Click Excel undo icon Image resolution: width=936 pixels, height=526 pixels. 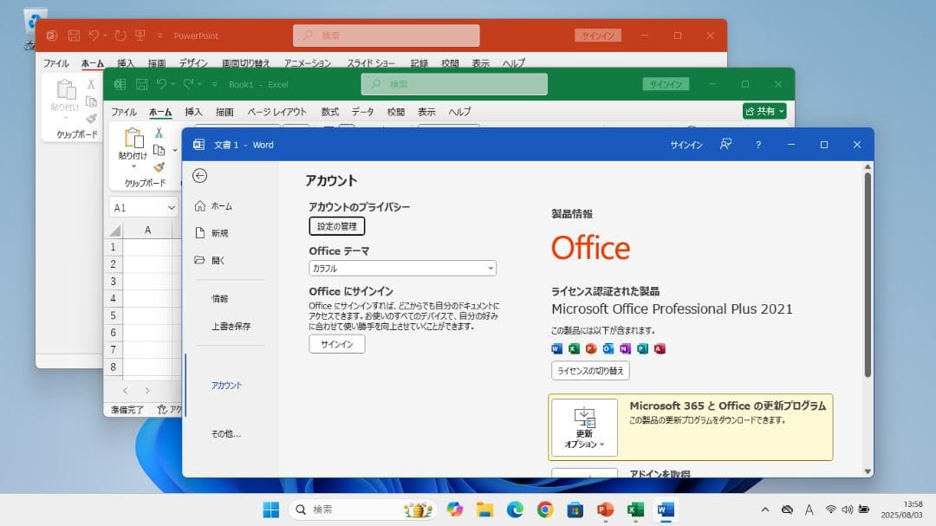coord(162,84)
